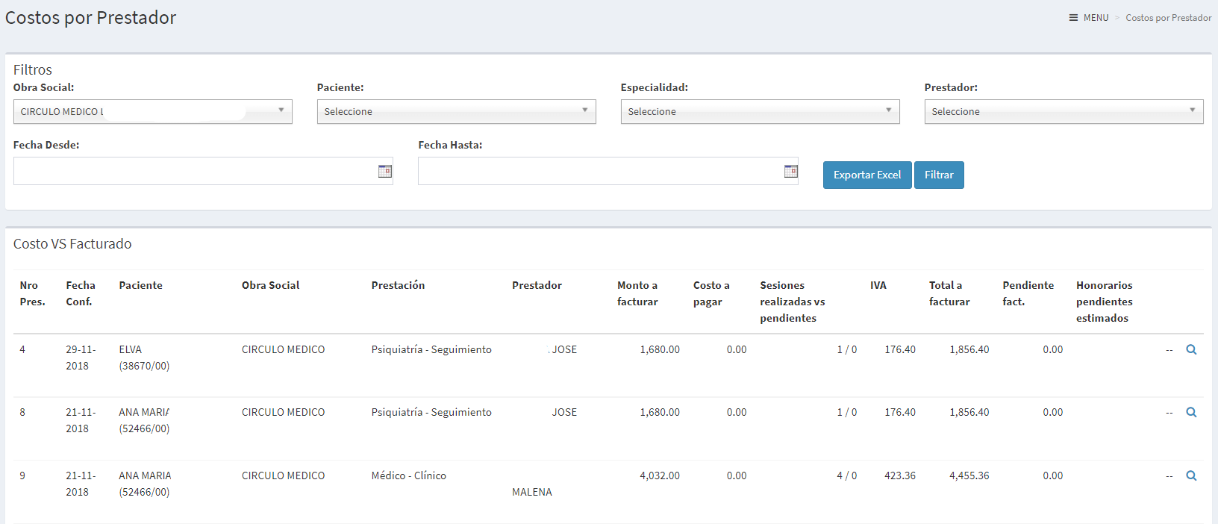The width and height of the screenshot is (1218, 524).
Task: Click the Nro Pres. column header
Action: 32,293
